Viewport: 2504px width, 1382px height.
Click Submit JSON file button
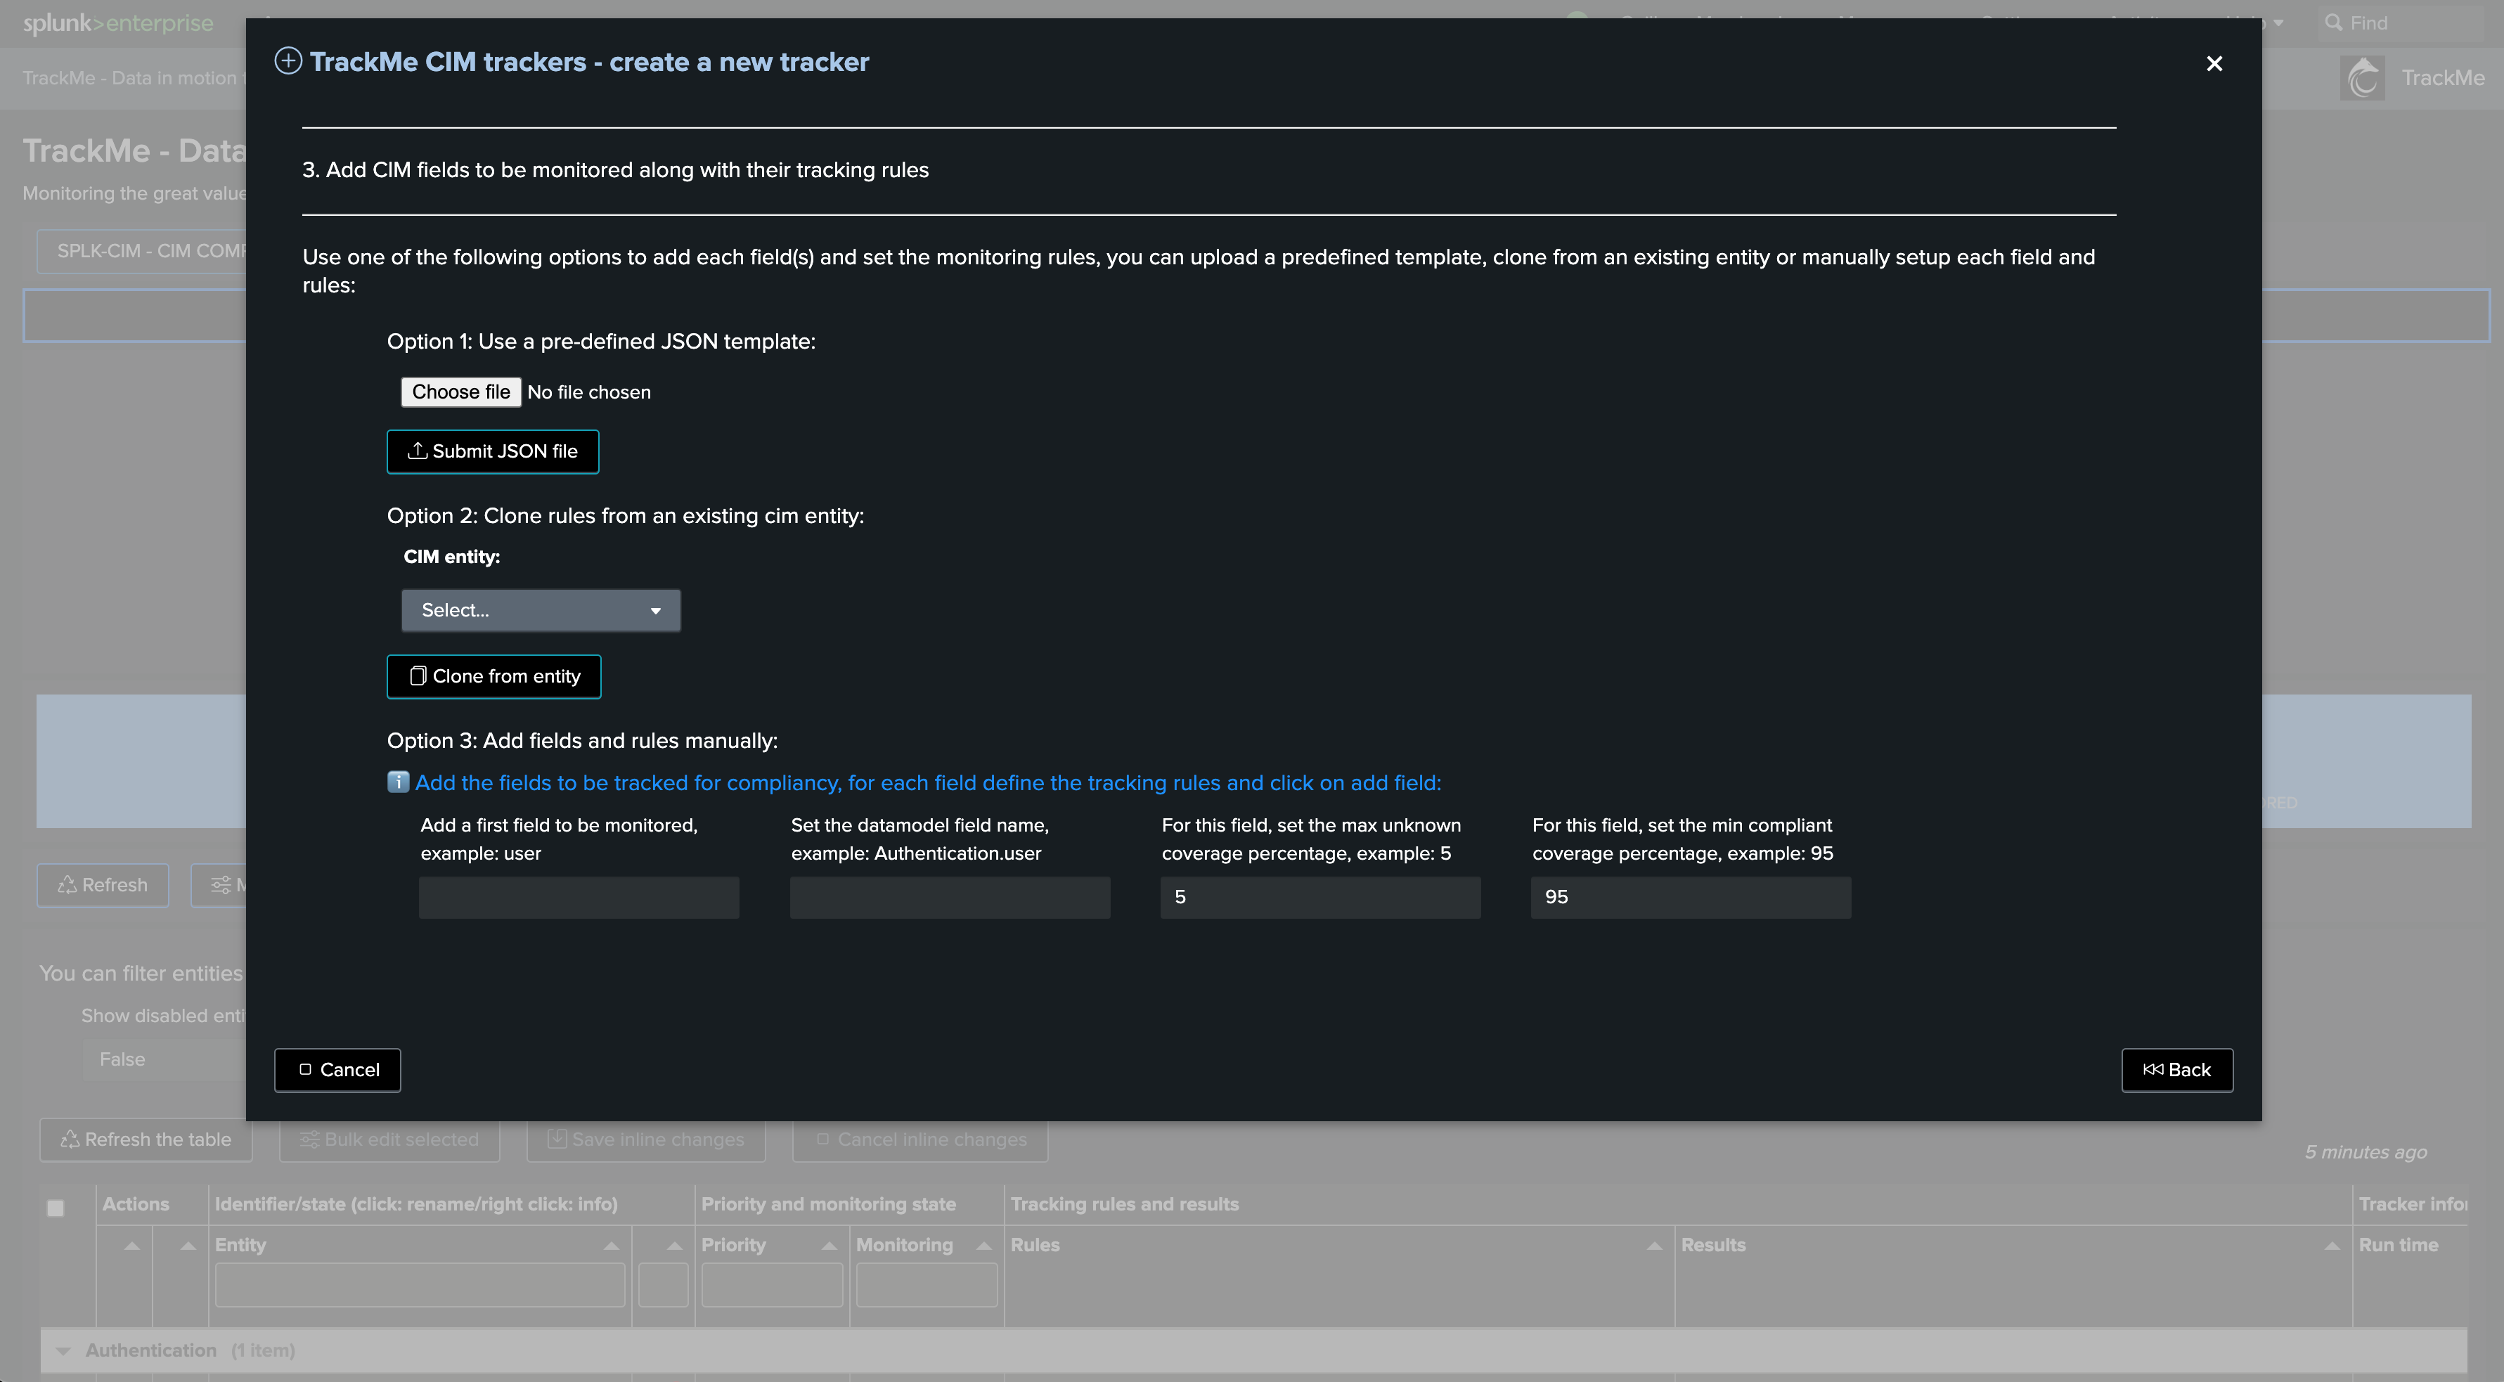click(x=493, y=451)
